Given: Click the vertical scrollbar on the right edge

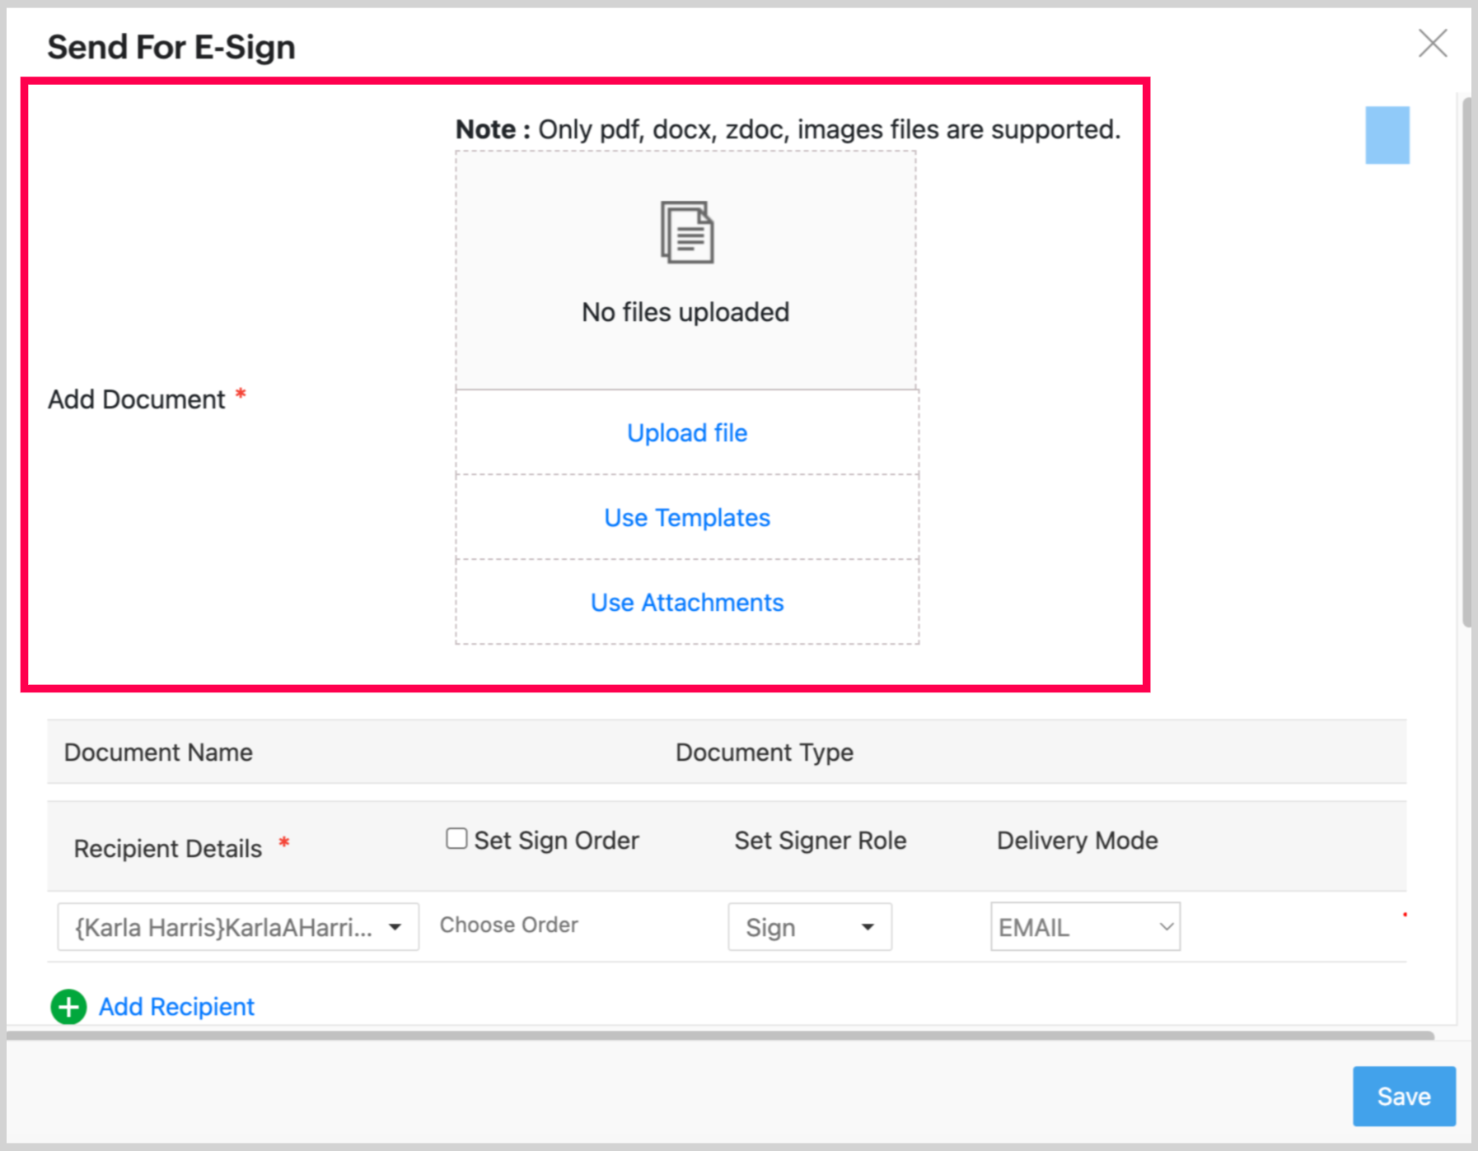Looking at the screenshot, I should click(x=1466, y=362).
